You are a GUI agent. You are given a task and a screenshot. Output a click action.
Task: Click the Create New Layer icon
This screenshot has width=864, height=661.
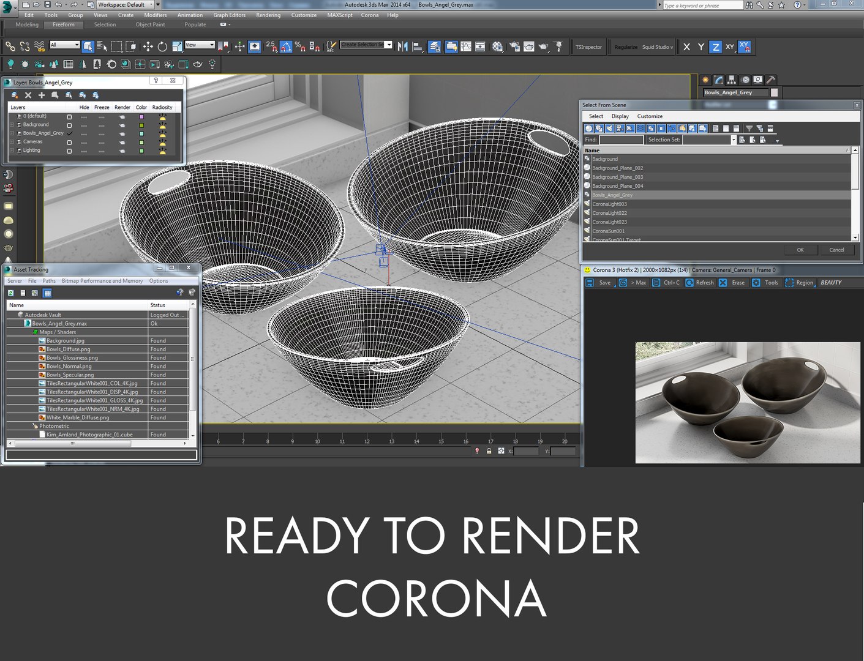click(15, 95)
